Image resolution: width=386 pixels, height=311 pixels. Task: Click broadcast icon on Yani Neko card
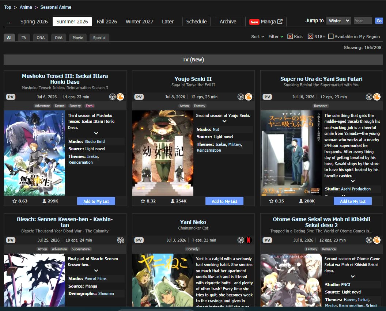point(241,240)
